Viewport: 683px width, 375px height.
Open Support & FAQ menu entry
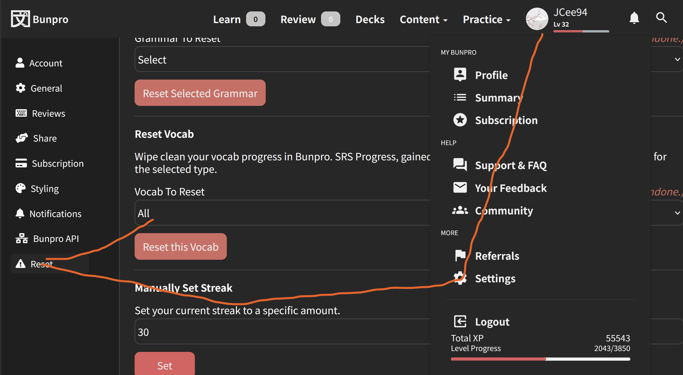[x=511, y=165]
